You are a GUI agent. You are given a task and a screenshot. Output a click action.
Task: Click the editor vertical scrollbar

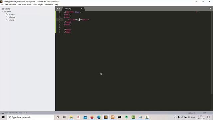pyautogui.click(x=212, y=52)
